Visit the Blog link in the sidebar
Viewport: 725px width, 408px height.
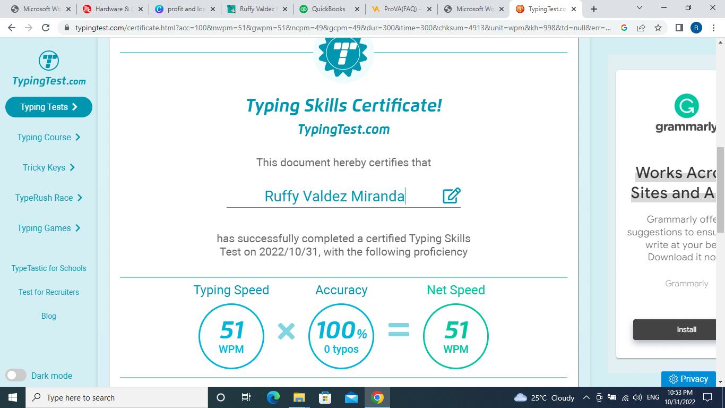point(49,316)
